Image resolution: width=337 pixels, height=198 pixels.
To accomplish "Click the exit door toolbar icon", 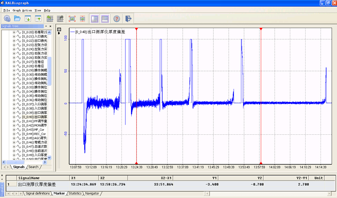I will [128, 19].
